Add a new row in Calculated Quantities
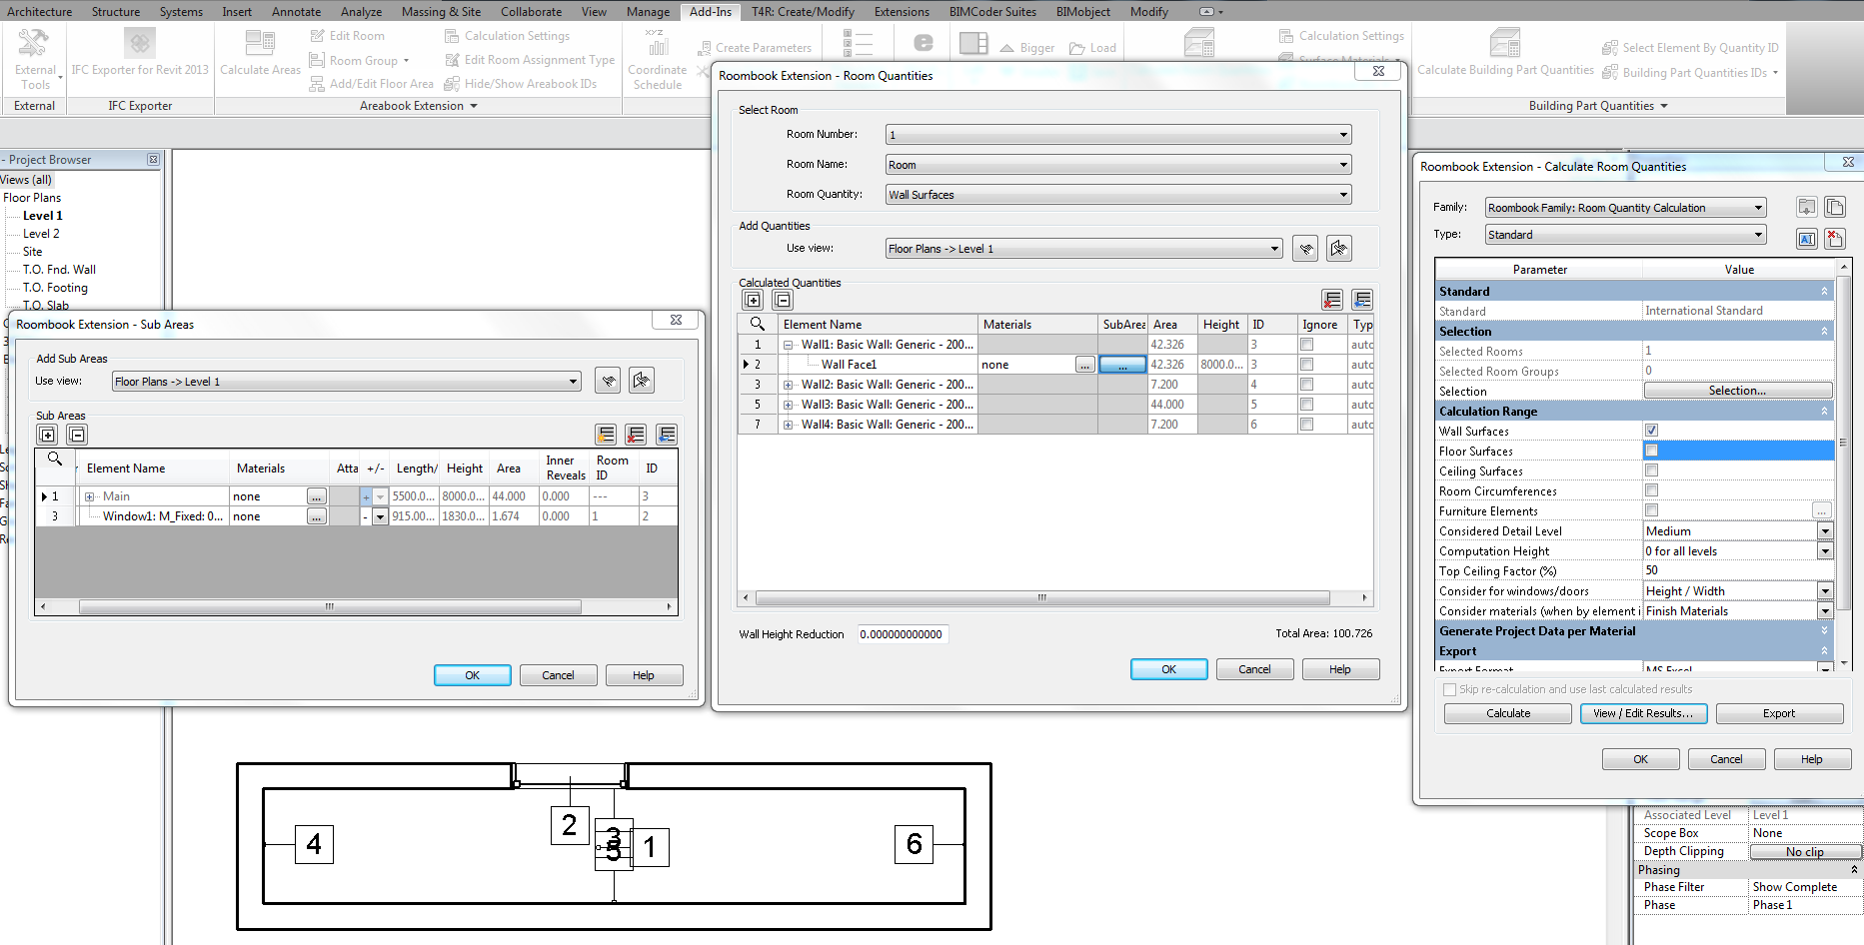 coord(753,299)
